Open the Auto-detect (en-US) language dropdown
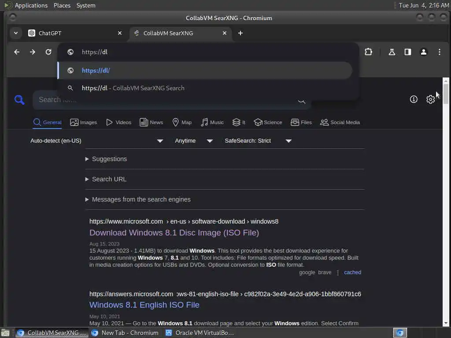The width and height of the screenshot is (451, 338). tap(96, 141)
